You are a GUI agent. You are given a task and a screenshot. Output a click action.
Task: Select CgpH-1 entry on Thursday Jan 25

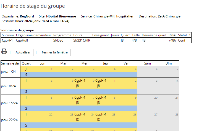point(101,114)
